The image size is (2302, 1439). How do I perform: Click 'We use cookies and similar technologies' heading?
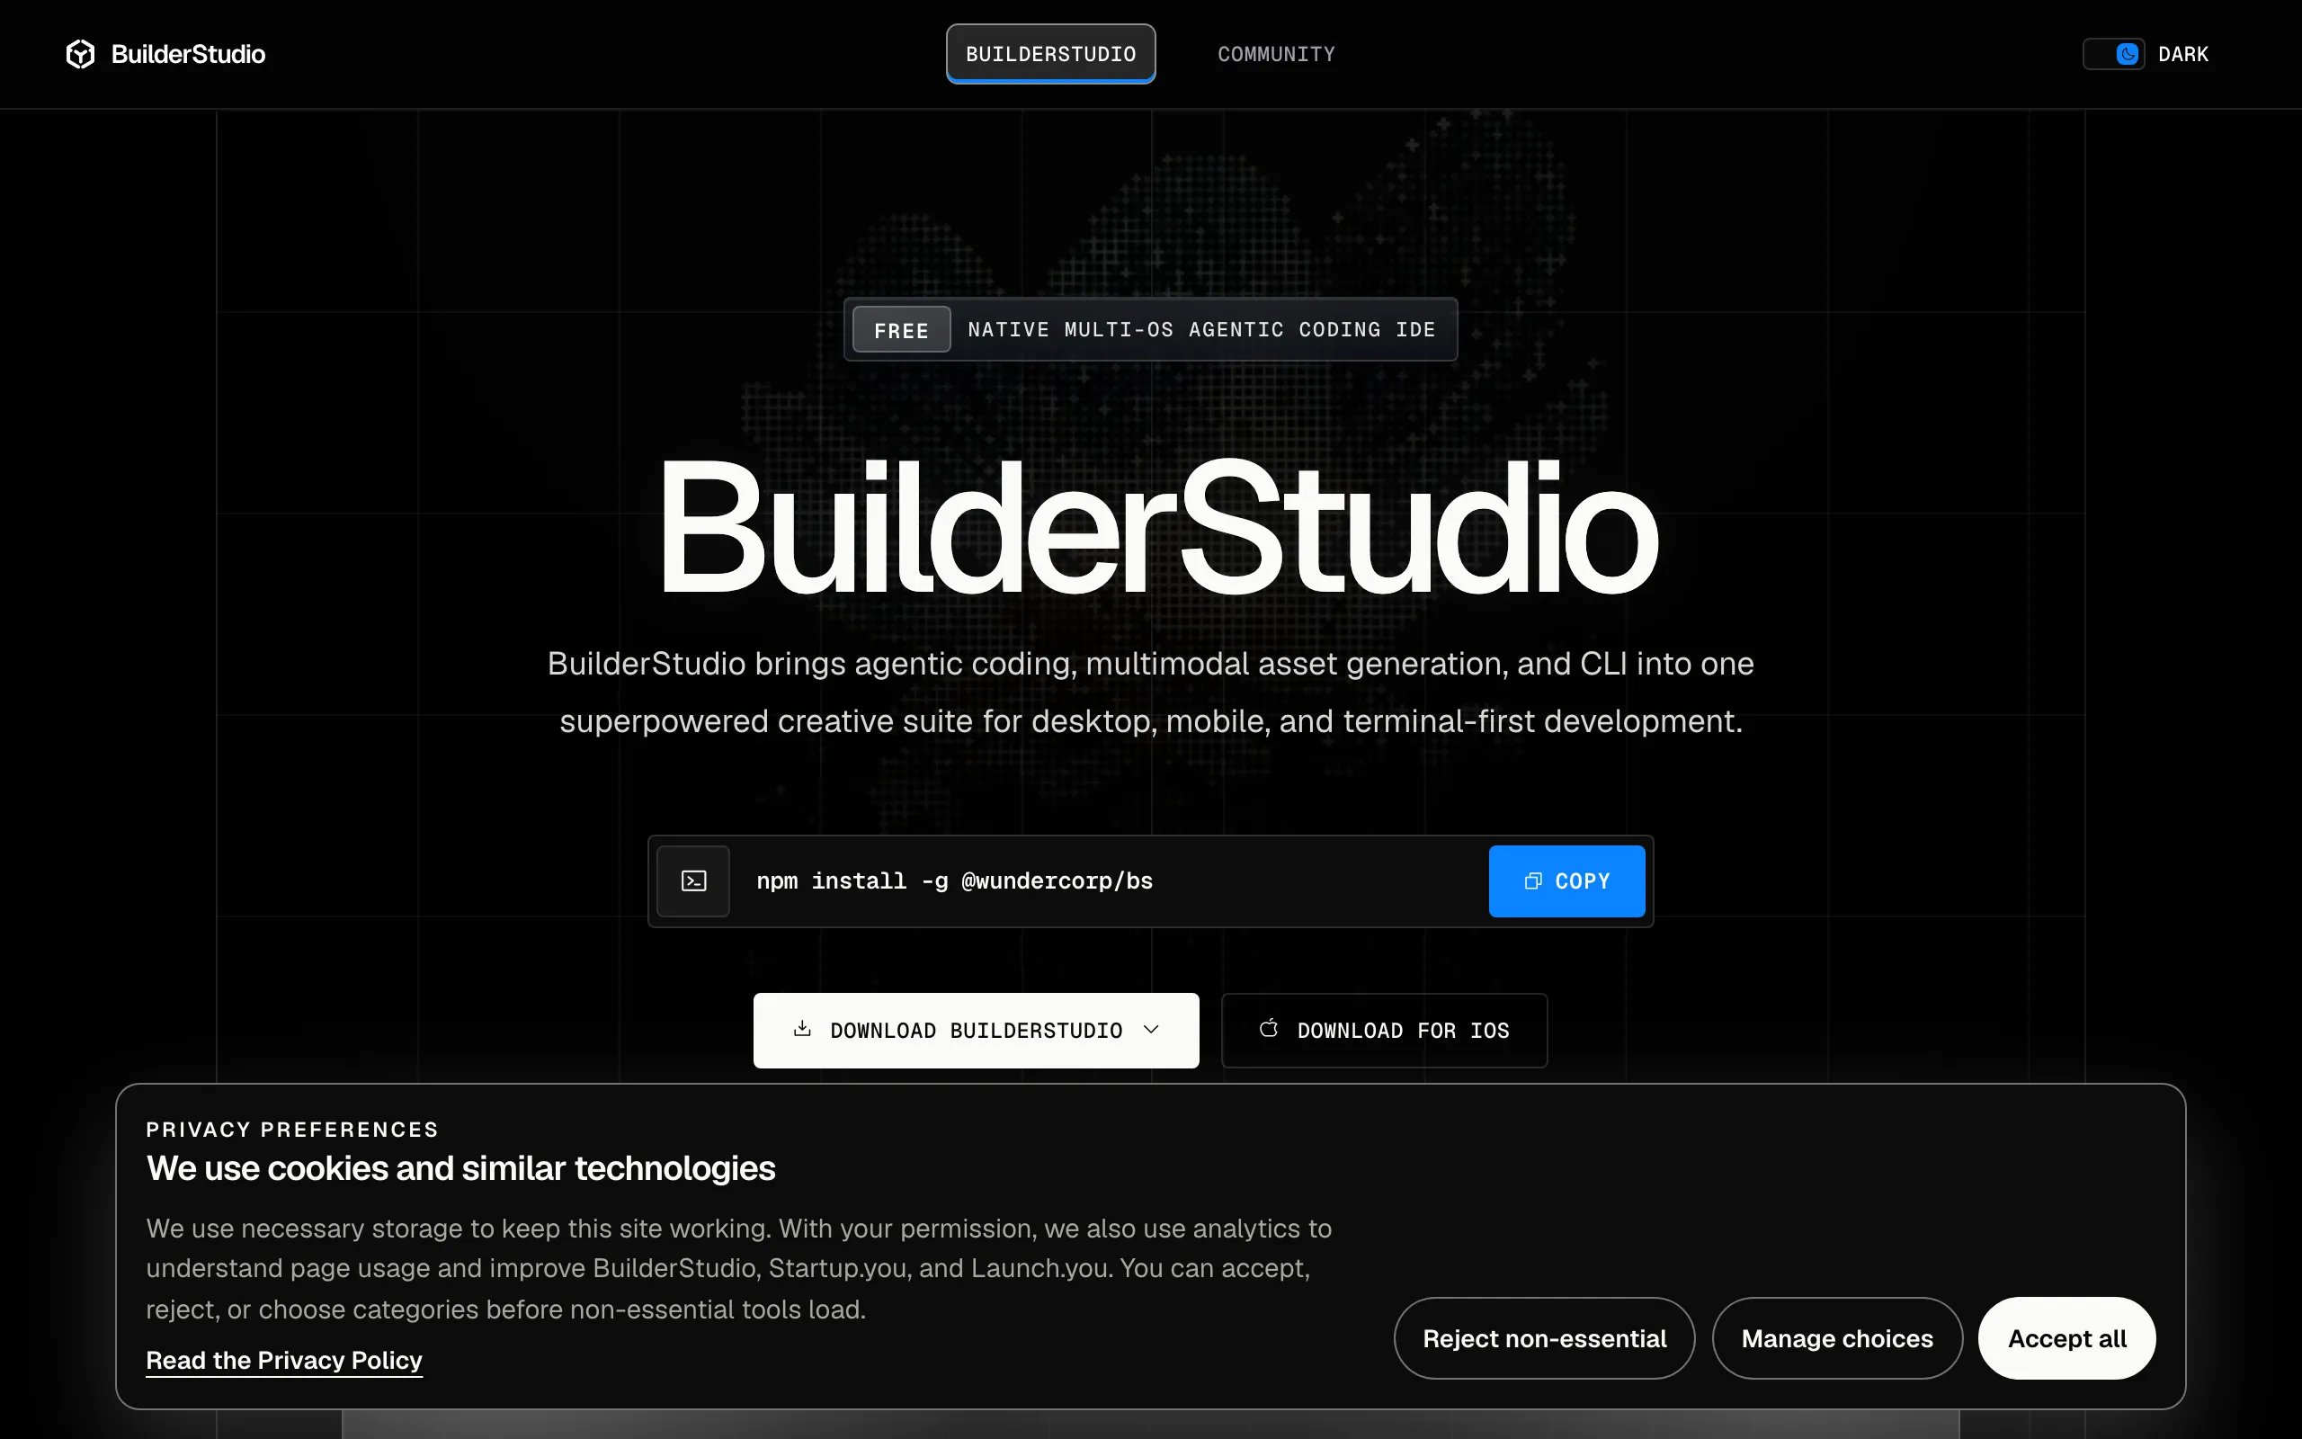(x=460, y=1167)
